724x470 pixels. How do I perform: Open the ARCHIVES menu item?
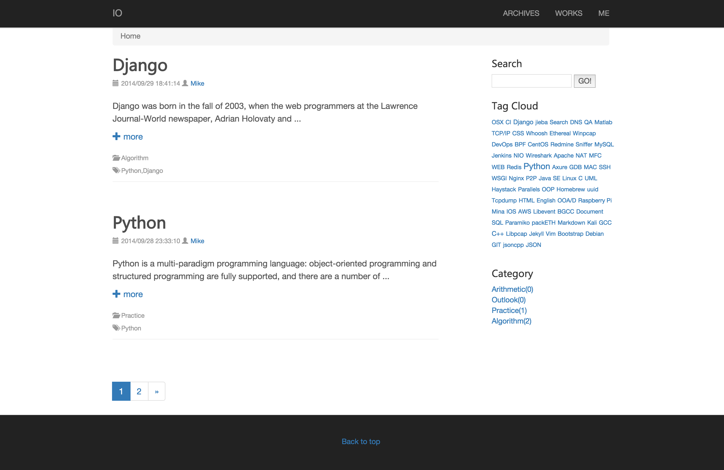tap(521, 13)
